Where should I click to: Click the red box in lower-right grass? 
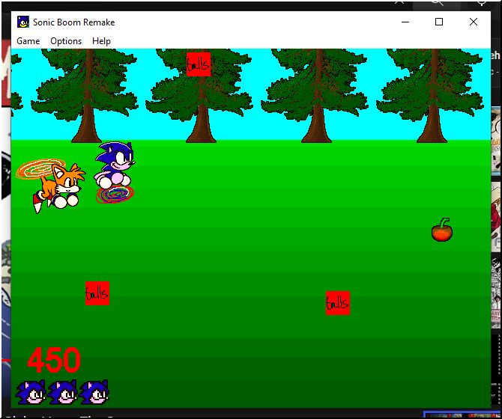pos(338,303)
